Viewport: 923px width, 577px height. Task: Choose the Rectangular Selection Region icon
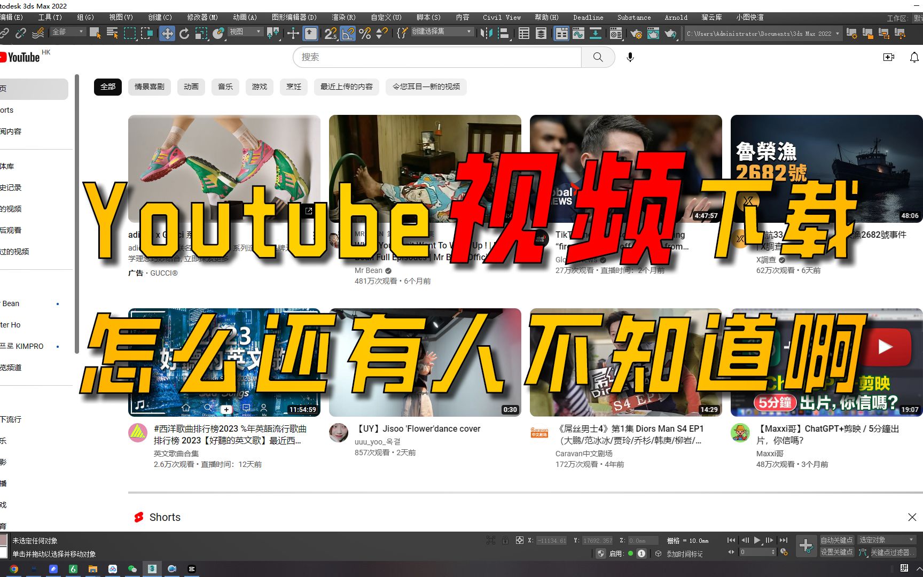coord(129,33)
